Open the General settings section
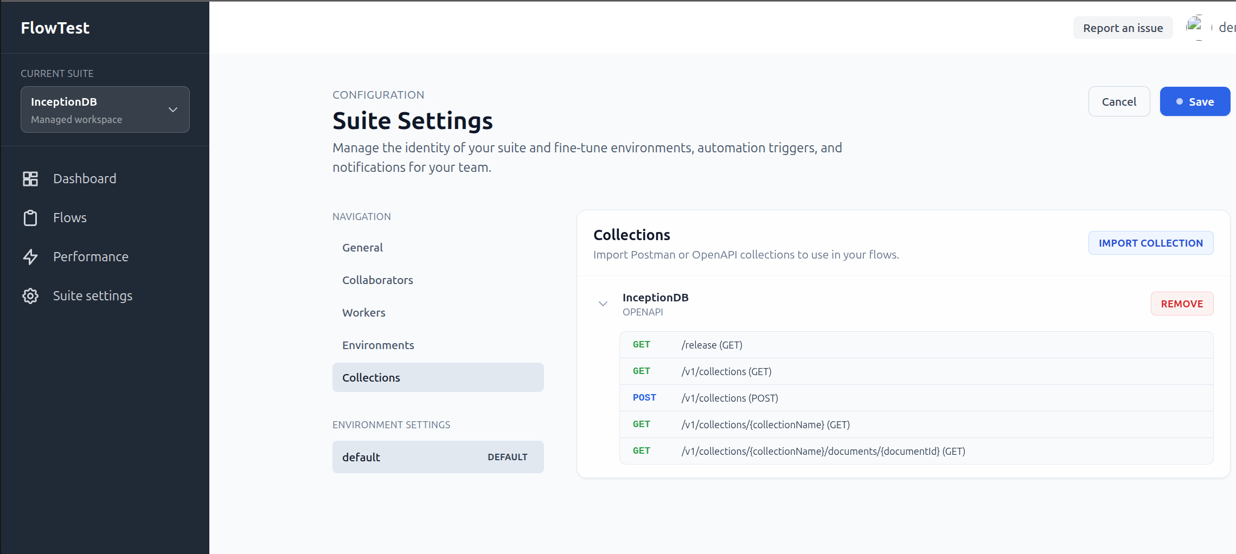The image size is (1236, 554). pos(362,248)
